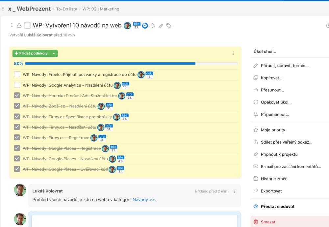
Task: Choose Kopírovat... in the task menu
Action: point(271,78)
